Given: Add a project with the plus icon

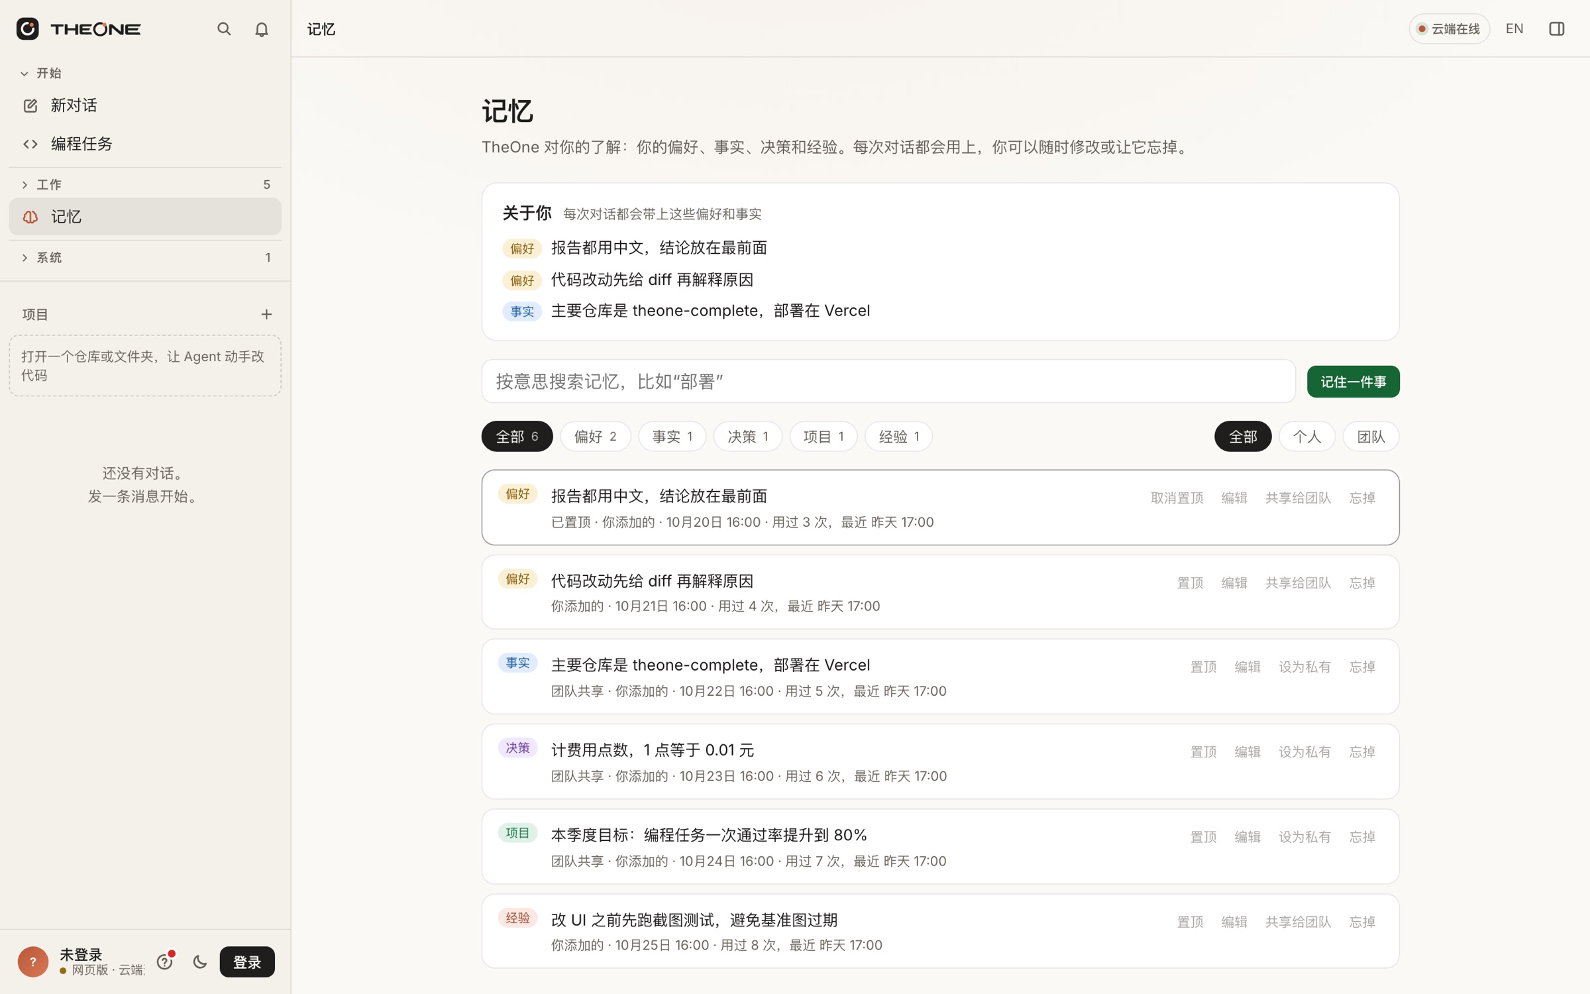Looking at the screenshot, I should click(266, 314).
